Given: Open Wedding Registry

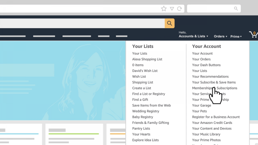Looking at the screenshot, I should coord(145,111).
